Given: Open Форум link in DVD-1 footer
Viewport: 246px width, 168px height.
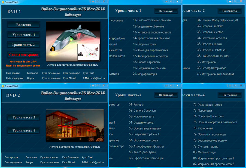Looking at the screenshot, I should click(x=31, y=78).
